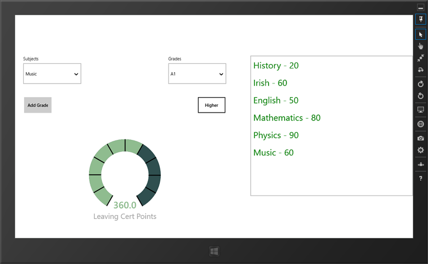The width and height of the screenshot is (428, 264).
Task: Click the Leaving Cert Points label
Action: click(x=125, y=216)
